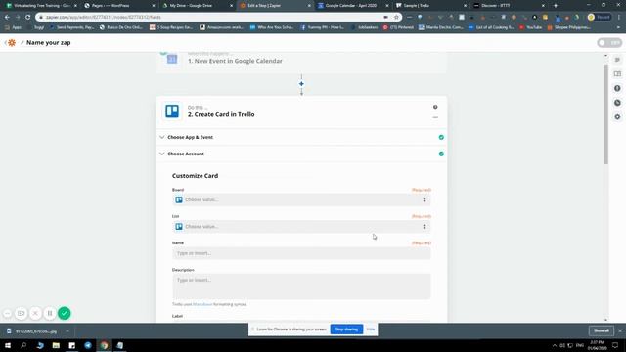Click the green check beside Choose App & Event

point(441,137)
